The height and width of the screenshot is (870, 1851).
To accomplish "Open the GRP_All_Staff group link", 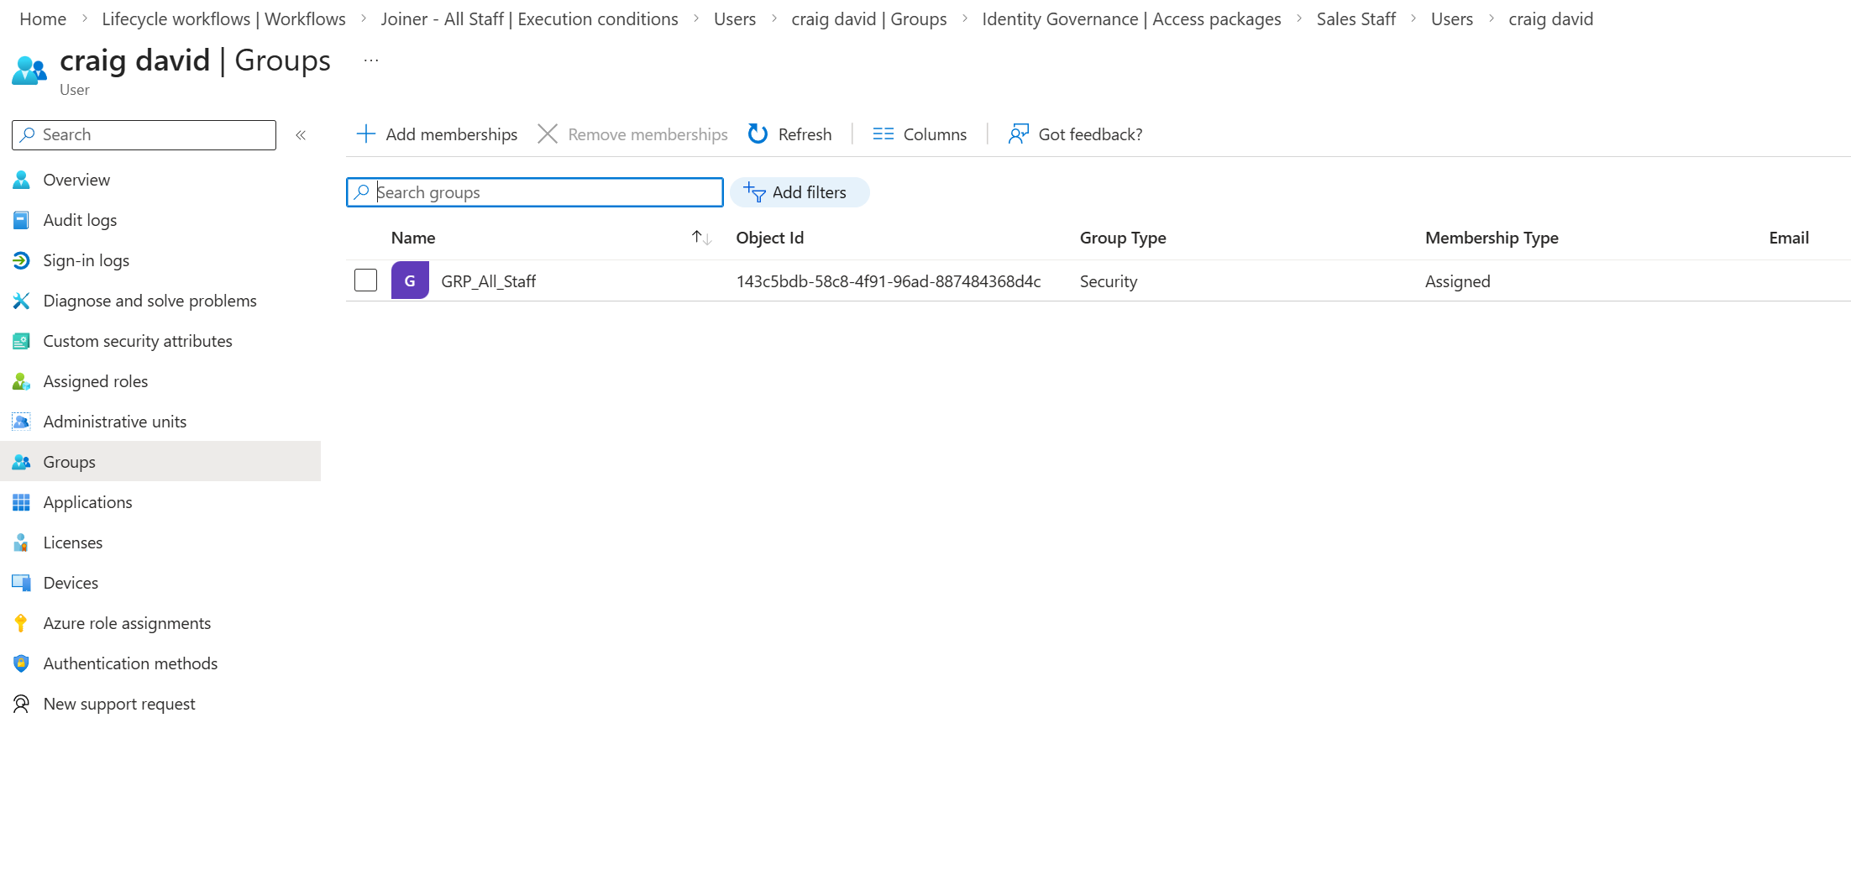I will click(488, 281).
